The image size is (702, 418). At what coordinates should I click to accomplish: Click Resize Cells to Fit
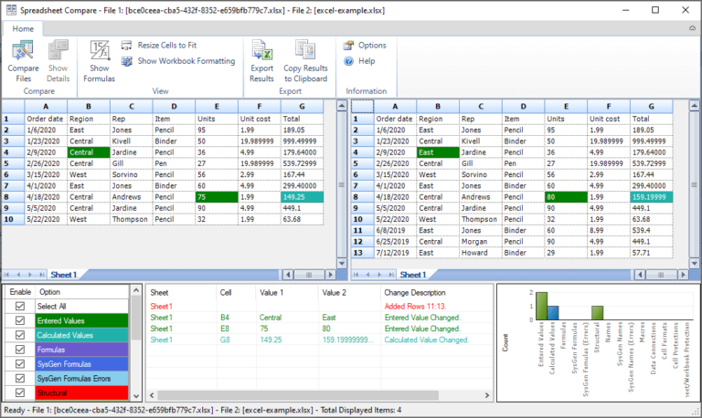coord(169,45)
